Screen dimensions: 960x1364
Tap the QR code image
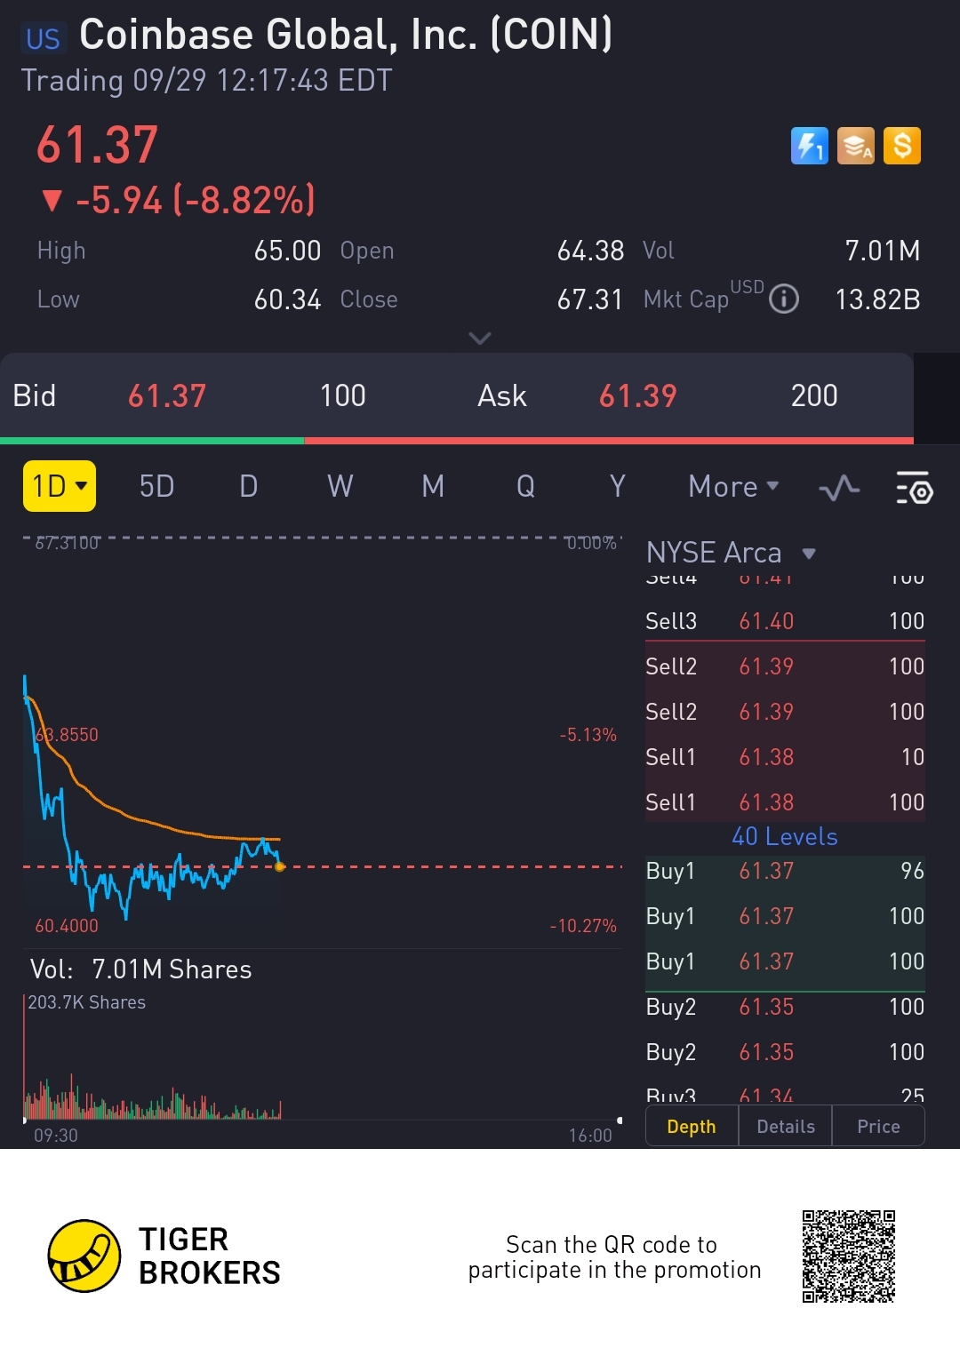[x=849, y=1256]
